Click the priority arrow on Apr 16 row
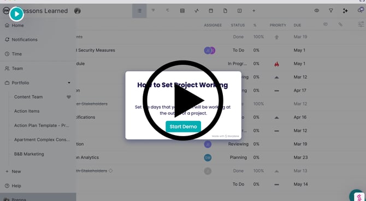 (x=276, y=118)
